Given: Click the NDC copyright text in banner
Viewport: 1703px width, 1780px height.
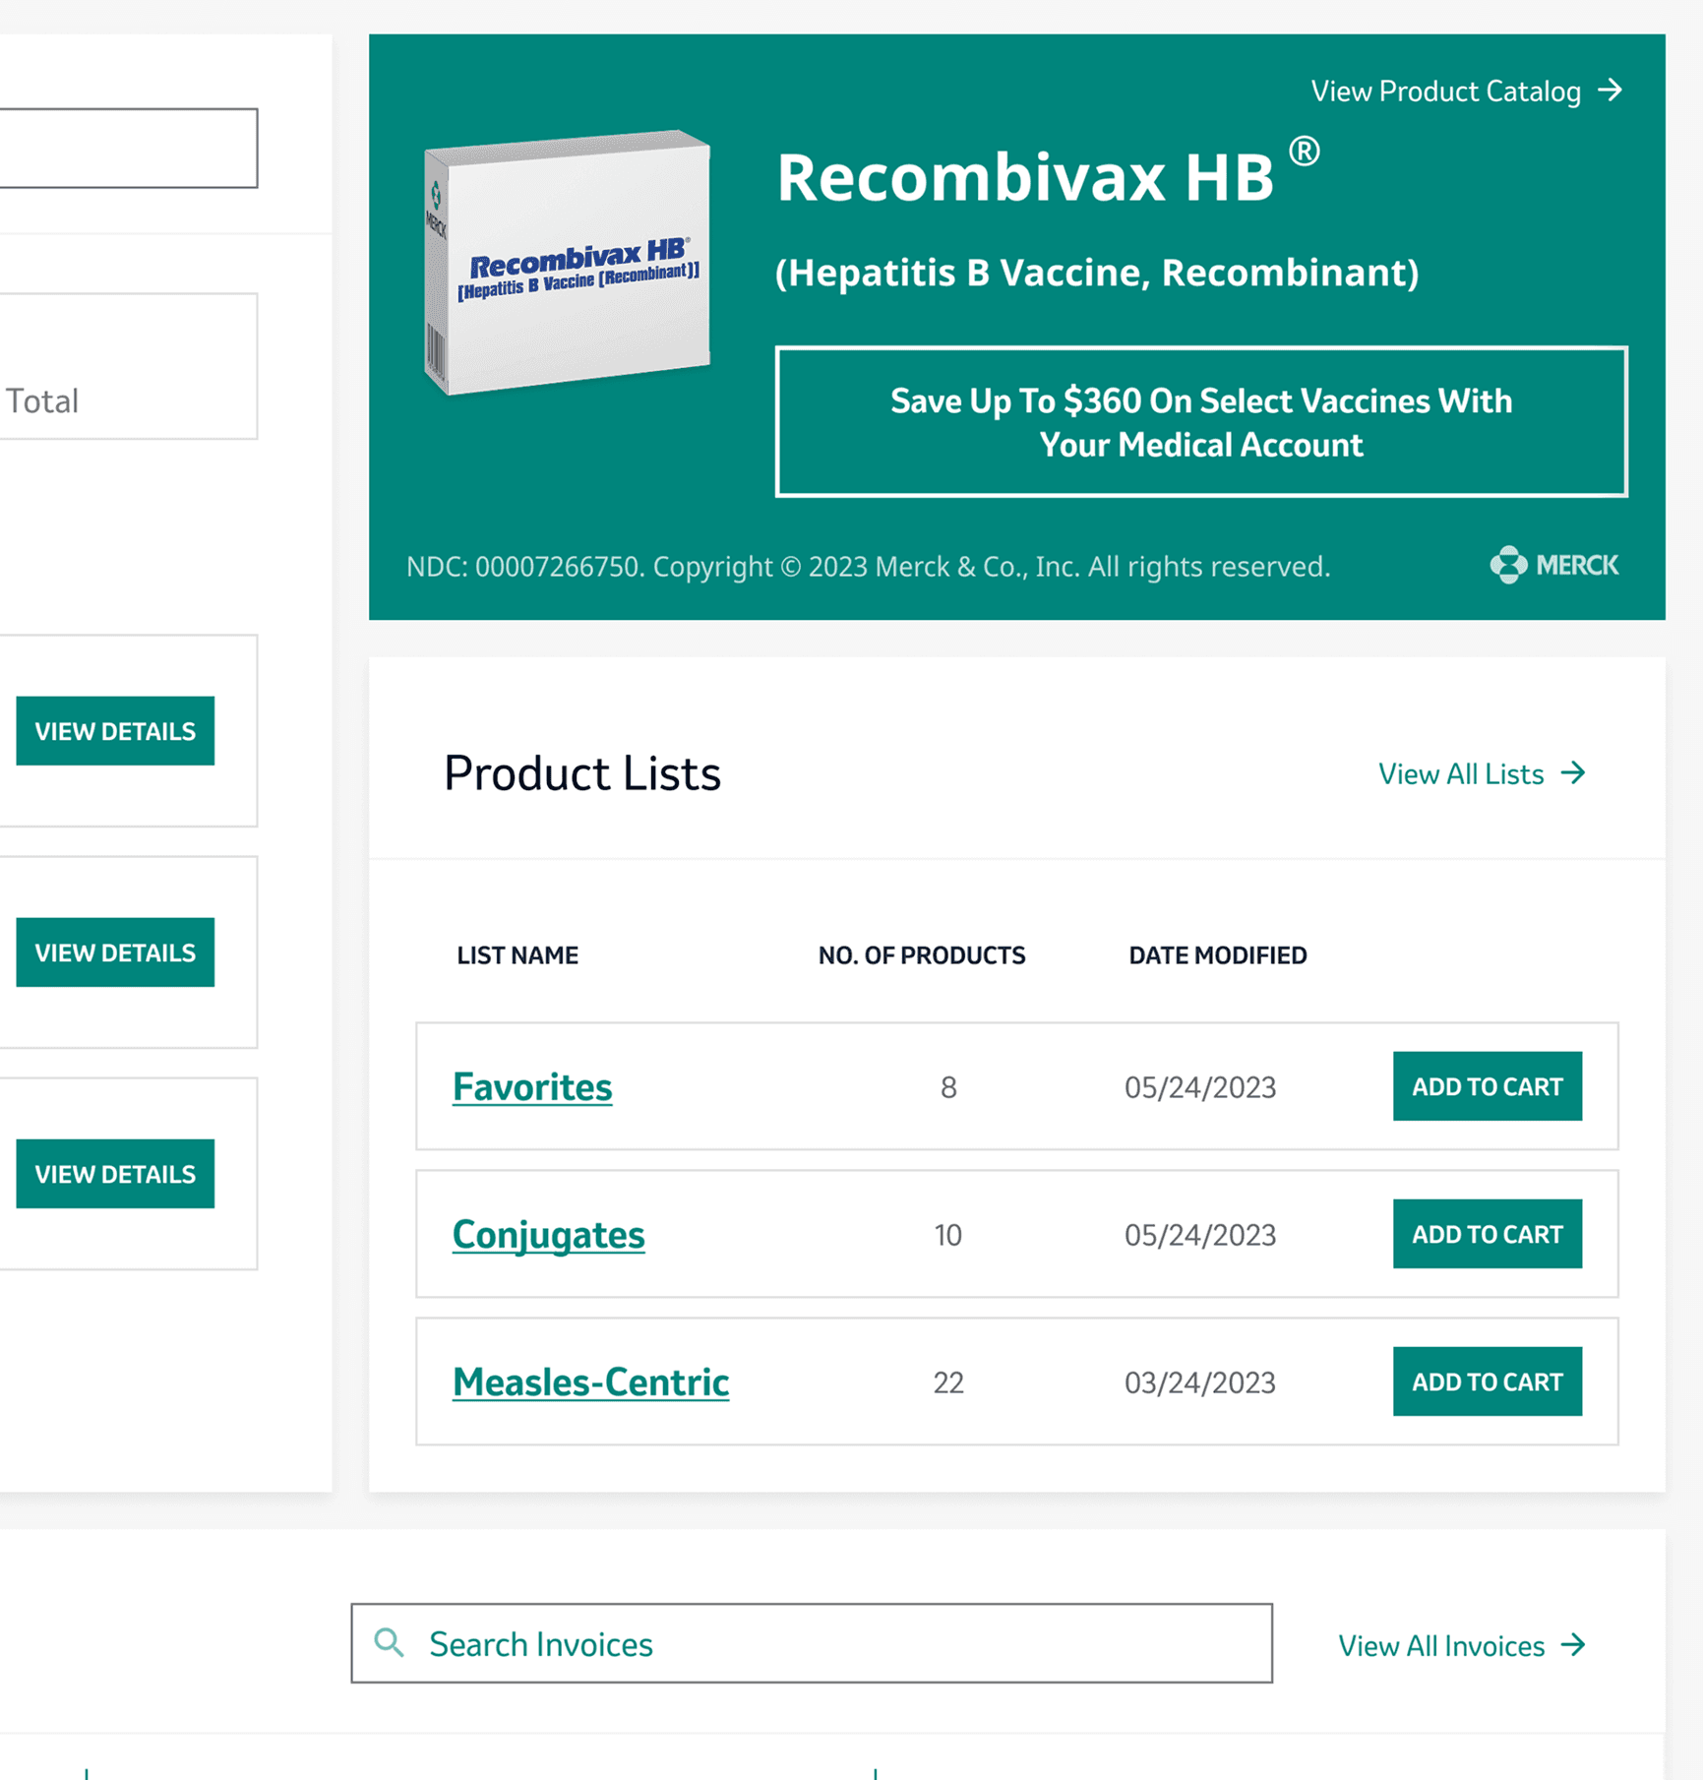Looking at the screenshot, I should [868, 567].
